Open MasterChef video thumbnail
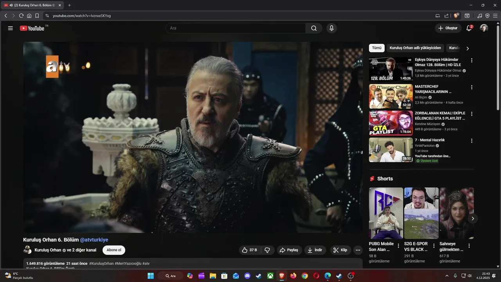The width and height of the screenshot is (501, 282). (x=391, y=96)
